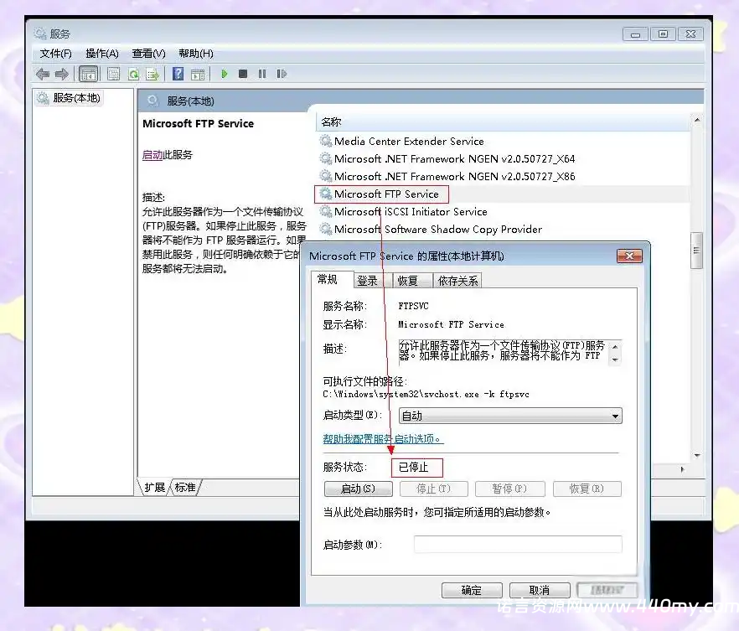
Task: Click the disabled 恢复(R) button
Action: (587, 489)
